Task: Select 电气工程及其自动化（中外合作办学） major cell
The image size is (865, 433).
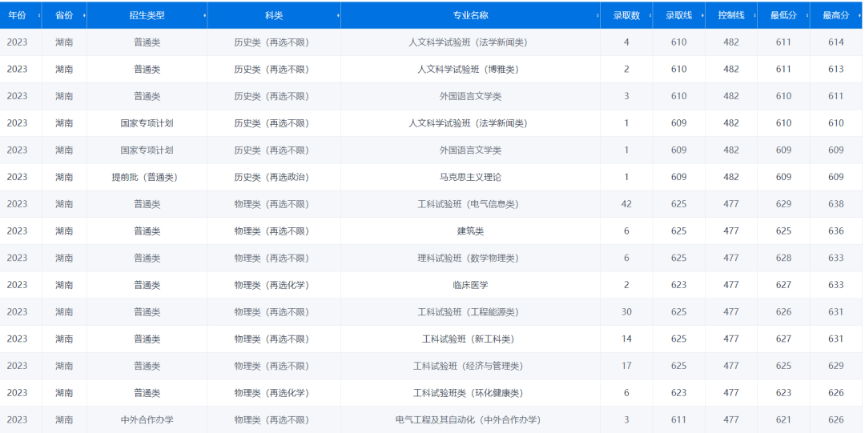Action: click(470, 420)
